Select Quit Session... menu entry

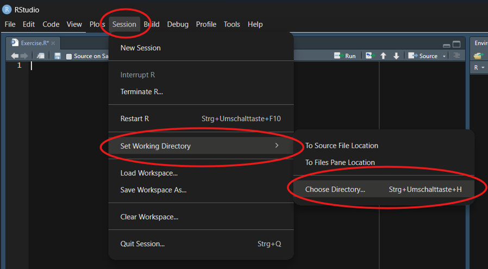(x=201, y=244)
